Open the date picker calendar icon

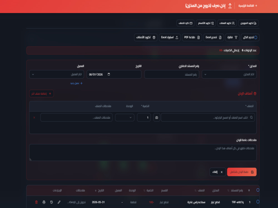pos(109,74)
